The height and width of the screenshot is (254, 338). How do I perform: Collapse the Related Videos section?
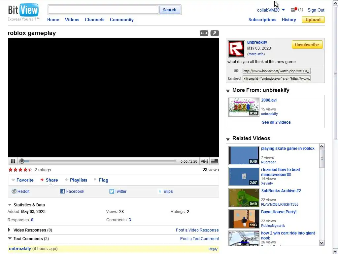pos(228,139)
